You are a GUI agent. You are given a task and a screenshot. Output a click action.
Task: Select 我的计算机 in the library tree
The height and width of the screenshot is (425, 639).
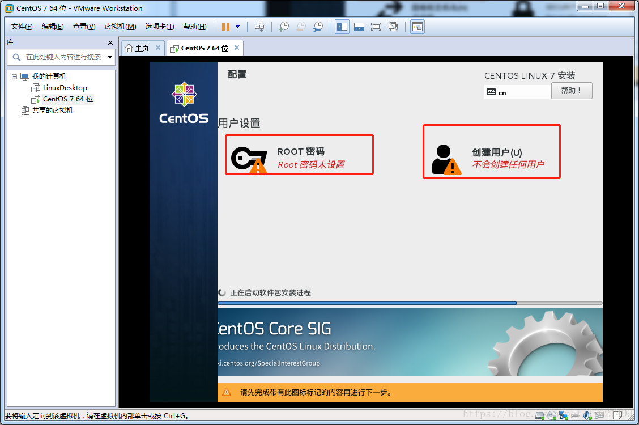coord(49,76)
